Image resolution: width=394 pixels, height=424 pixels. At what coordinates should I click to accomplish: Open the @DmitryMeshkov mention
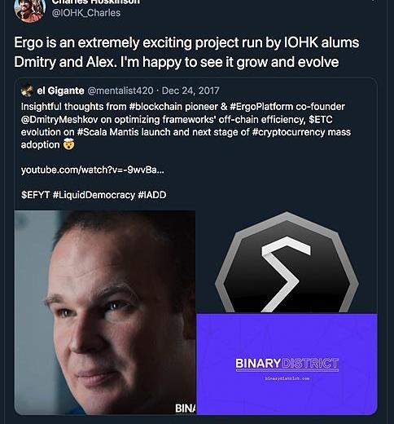click(59, 119)
